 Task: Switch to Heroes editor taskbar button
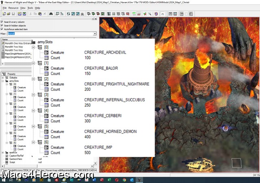[x=139, y=180]
